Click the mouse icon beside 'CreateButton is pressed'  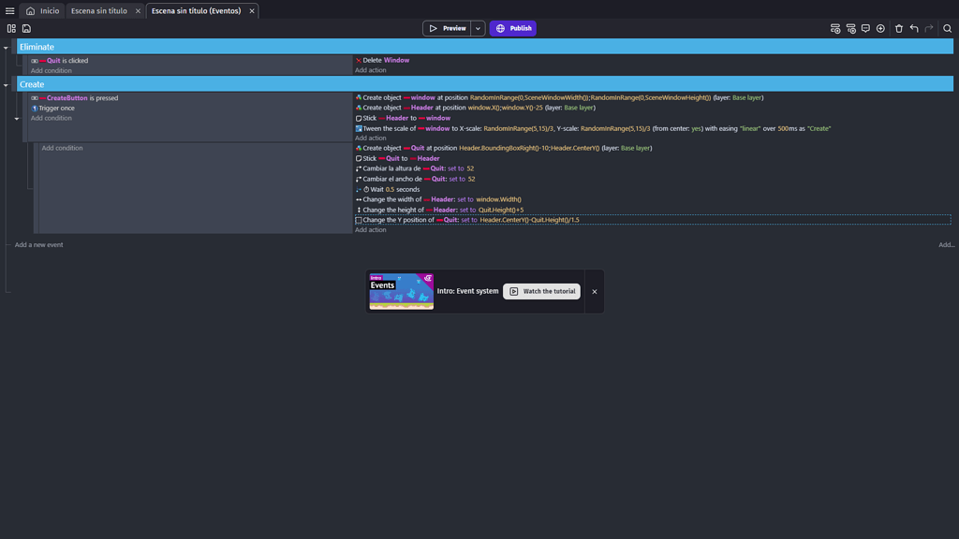pos(35,97)
